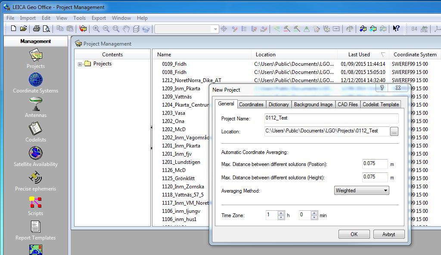Click the Avbryt cancel button

click(x=389, y=234)
